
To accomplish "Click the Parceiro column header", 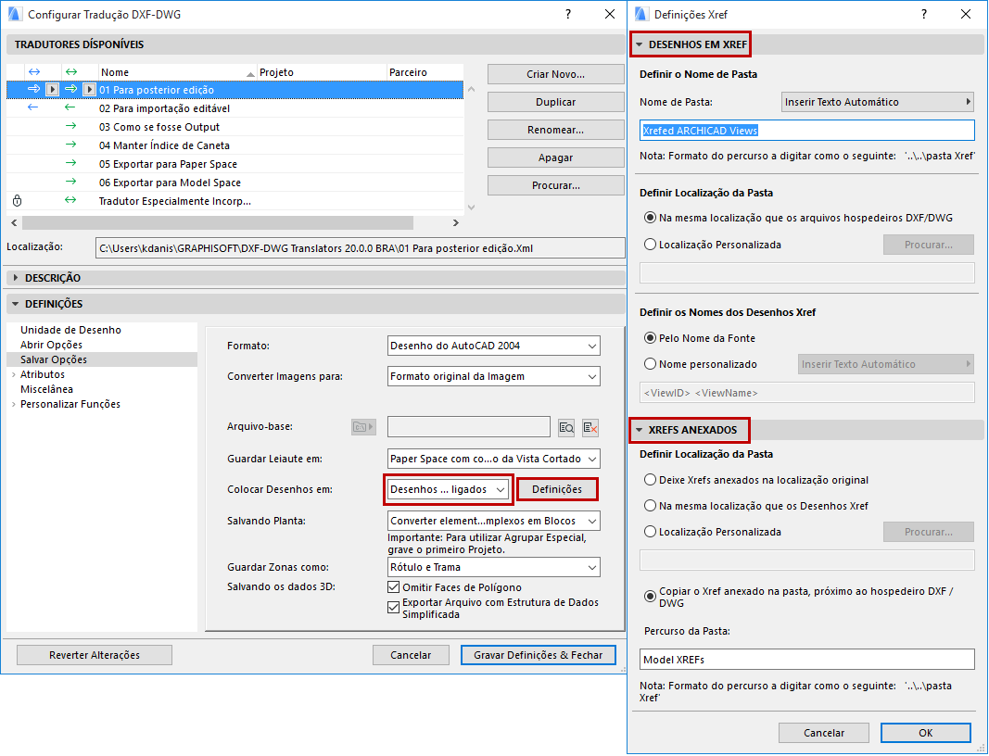I will pos(425,72).
